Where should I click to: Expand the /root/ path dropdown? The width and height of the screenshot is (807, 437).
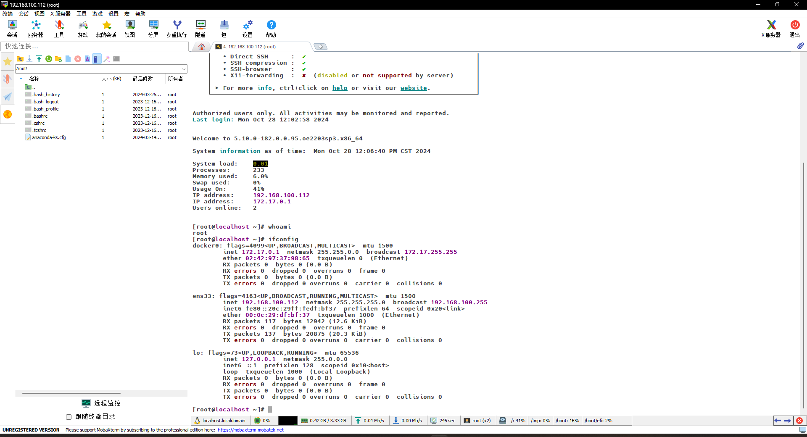coord(184,69)
